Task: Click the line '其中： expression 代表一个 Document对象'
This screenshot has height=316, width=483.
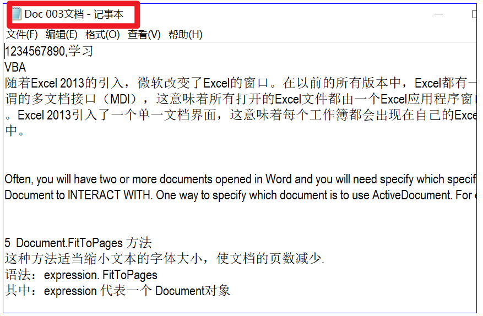Action: (x=117, y=291)
